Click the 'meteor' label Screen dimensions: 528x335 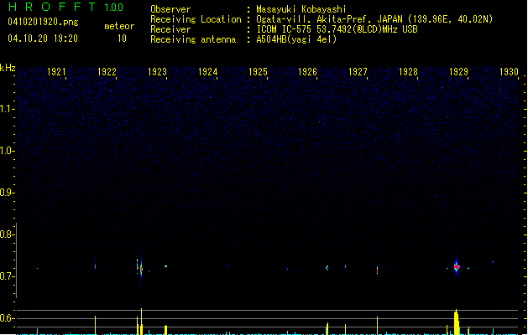(x=119, y=26)
